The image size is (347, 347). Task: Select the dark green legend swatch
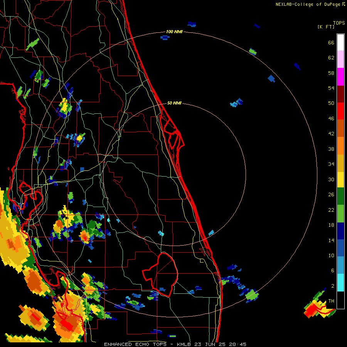340,196
